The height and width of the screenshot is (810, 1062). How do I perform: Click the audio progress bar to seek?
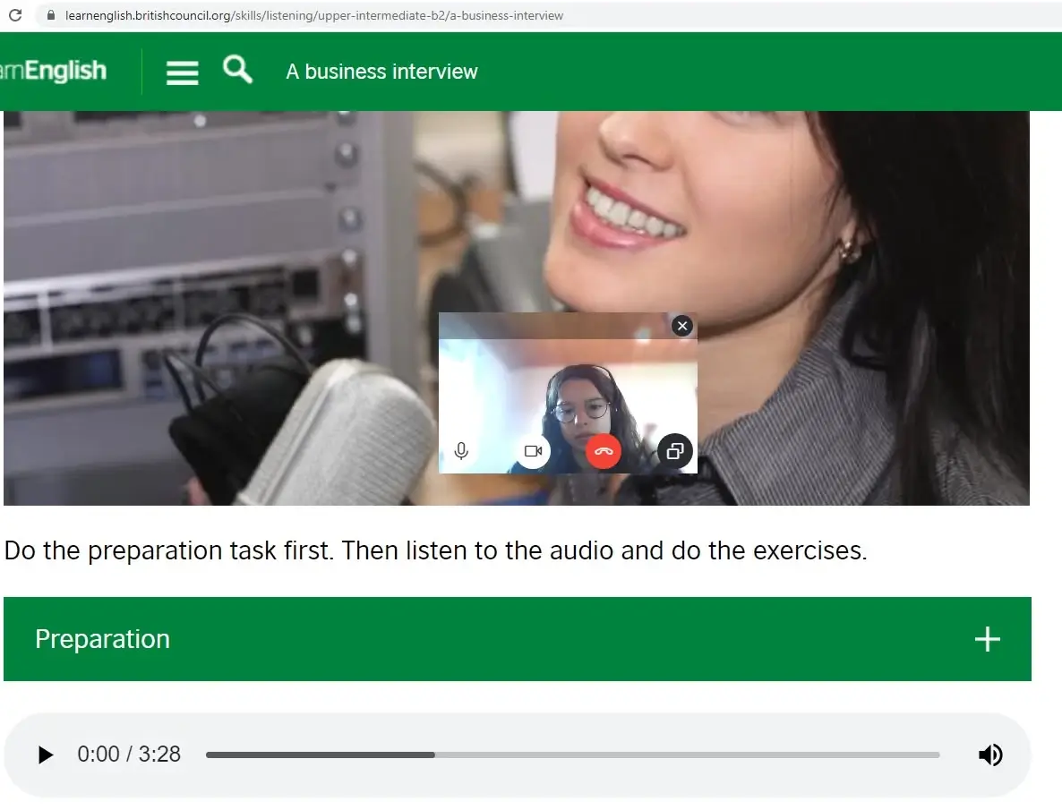(x=573, y=755)
